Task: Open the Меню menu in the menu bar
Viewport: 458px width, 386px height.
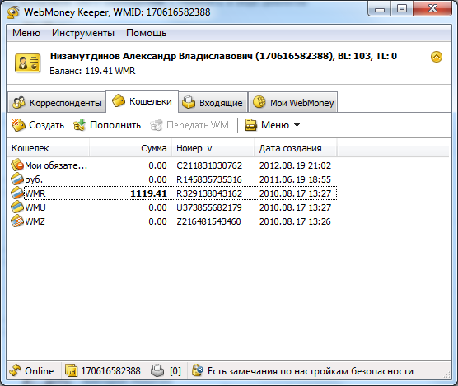Action: (26, 33)
